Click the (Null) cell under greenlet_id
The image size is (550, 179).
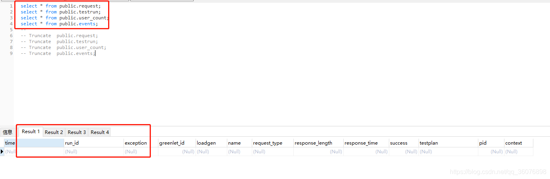[177, 152]
